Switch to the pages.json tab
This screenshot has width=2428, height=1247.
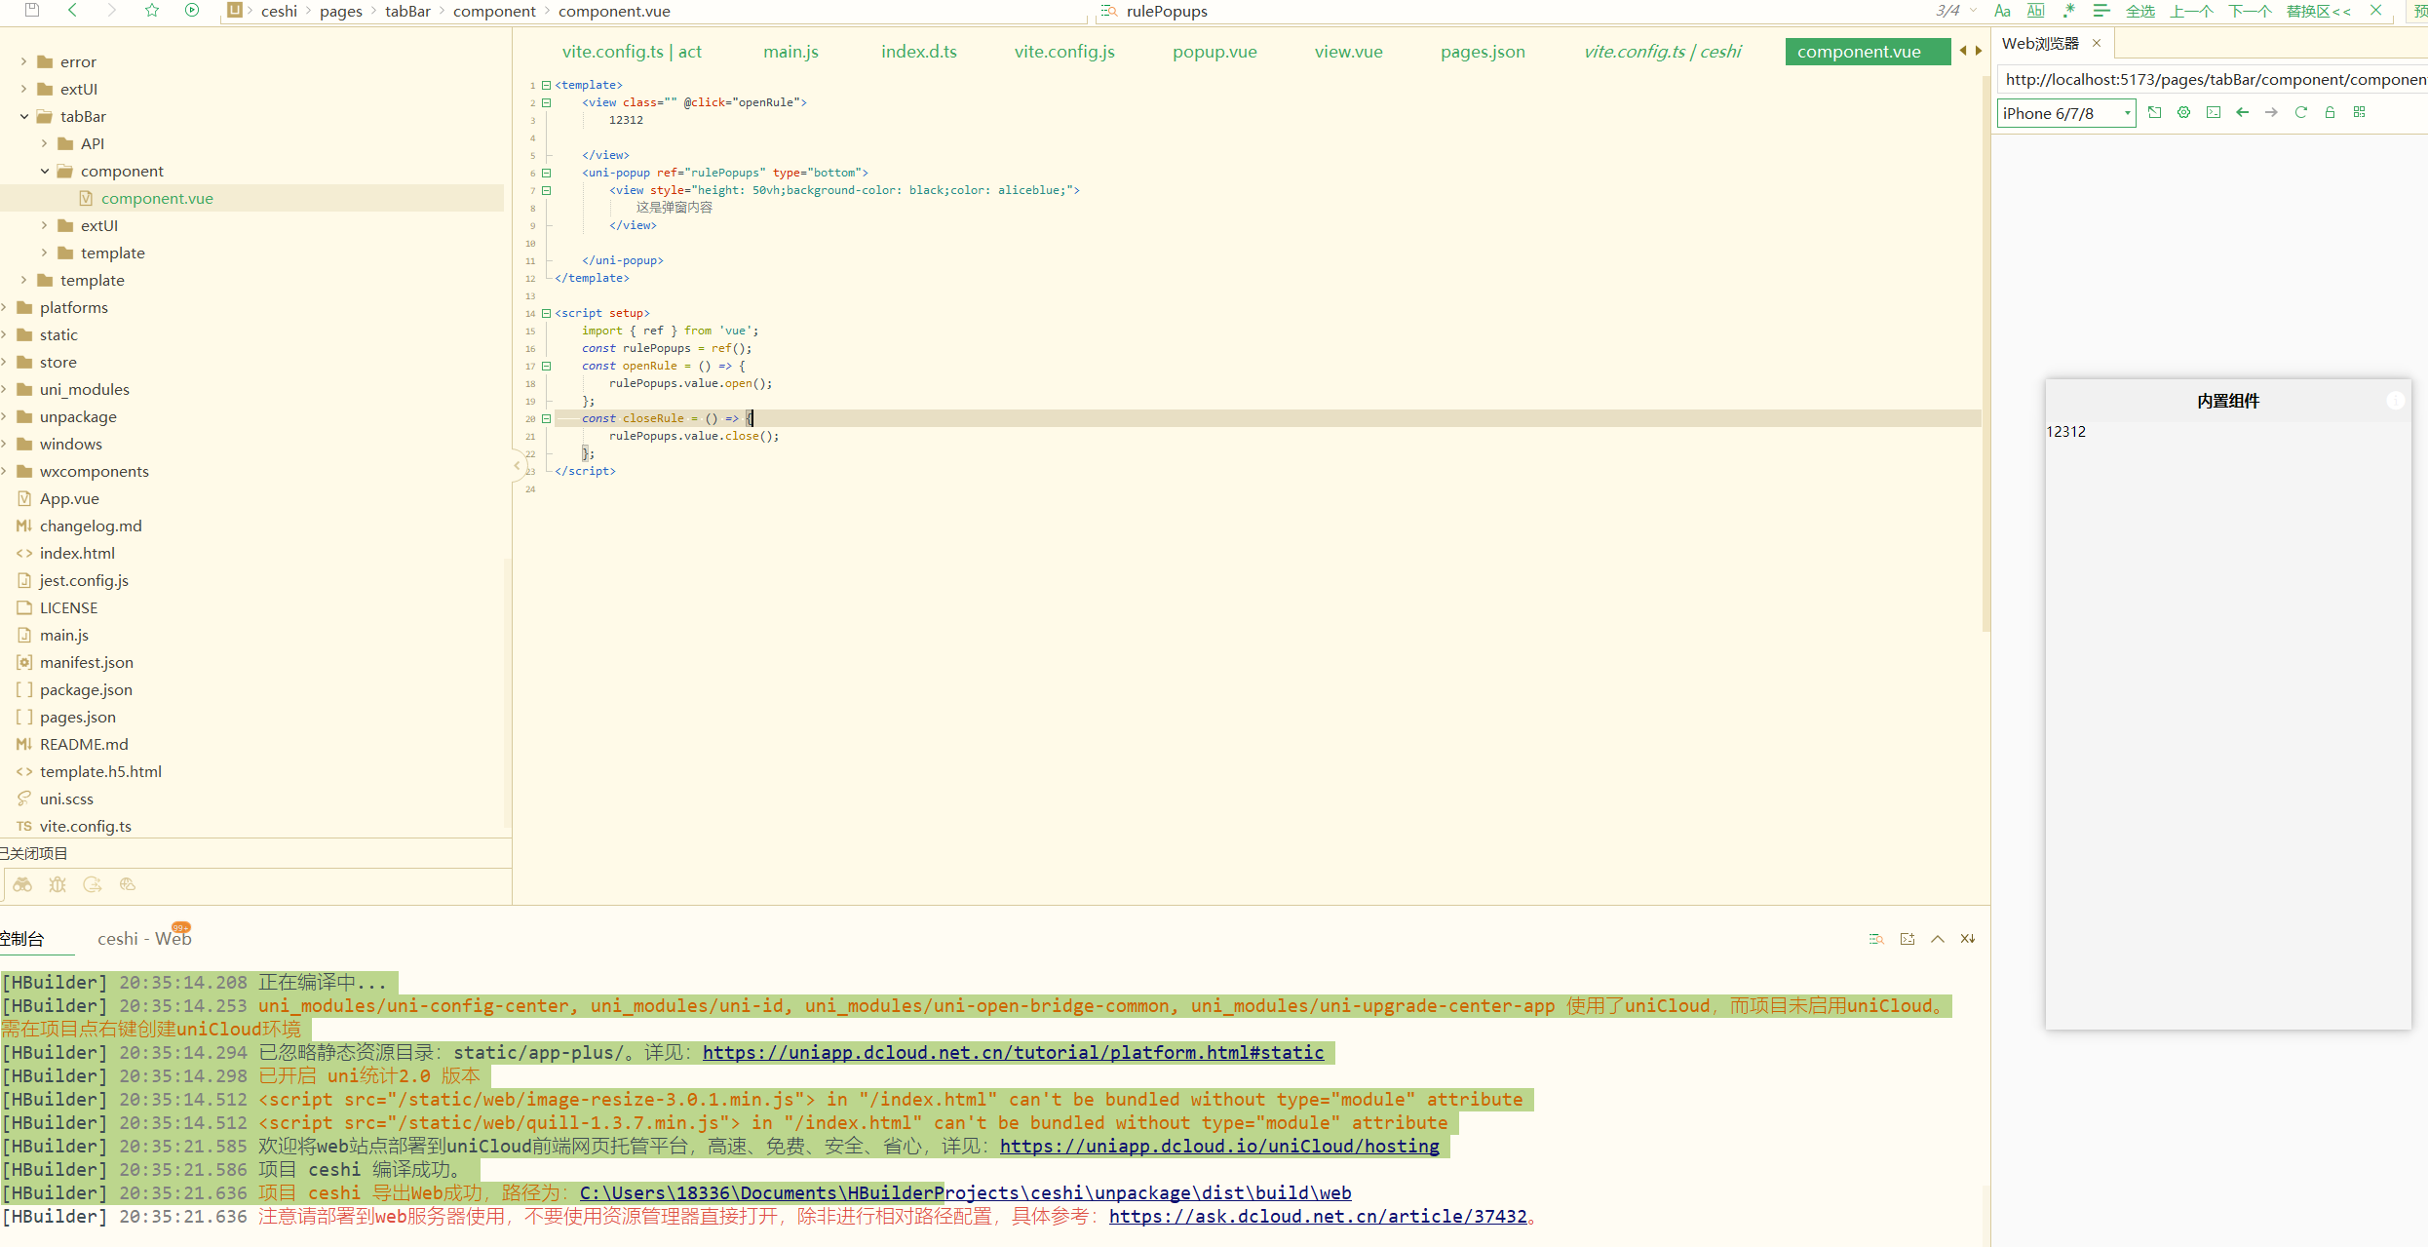point(1482,52)
